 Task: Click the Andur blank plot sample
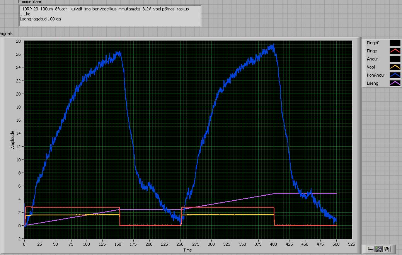click(395, 59)
